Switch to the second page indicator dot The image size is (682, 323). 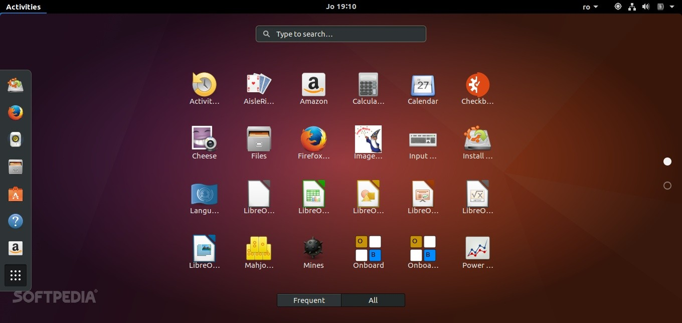[667, 186]
